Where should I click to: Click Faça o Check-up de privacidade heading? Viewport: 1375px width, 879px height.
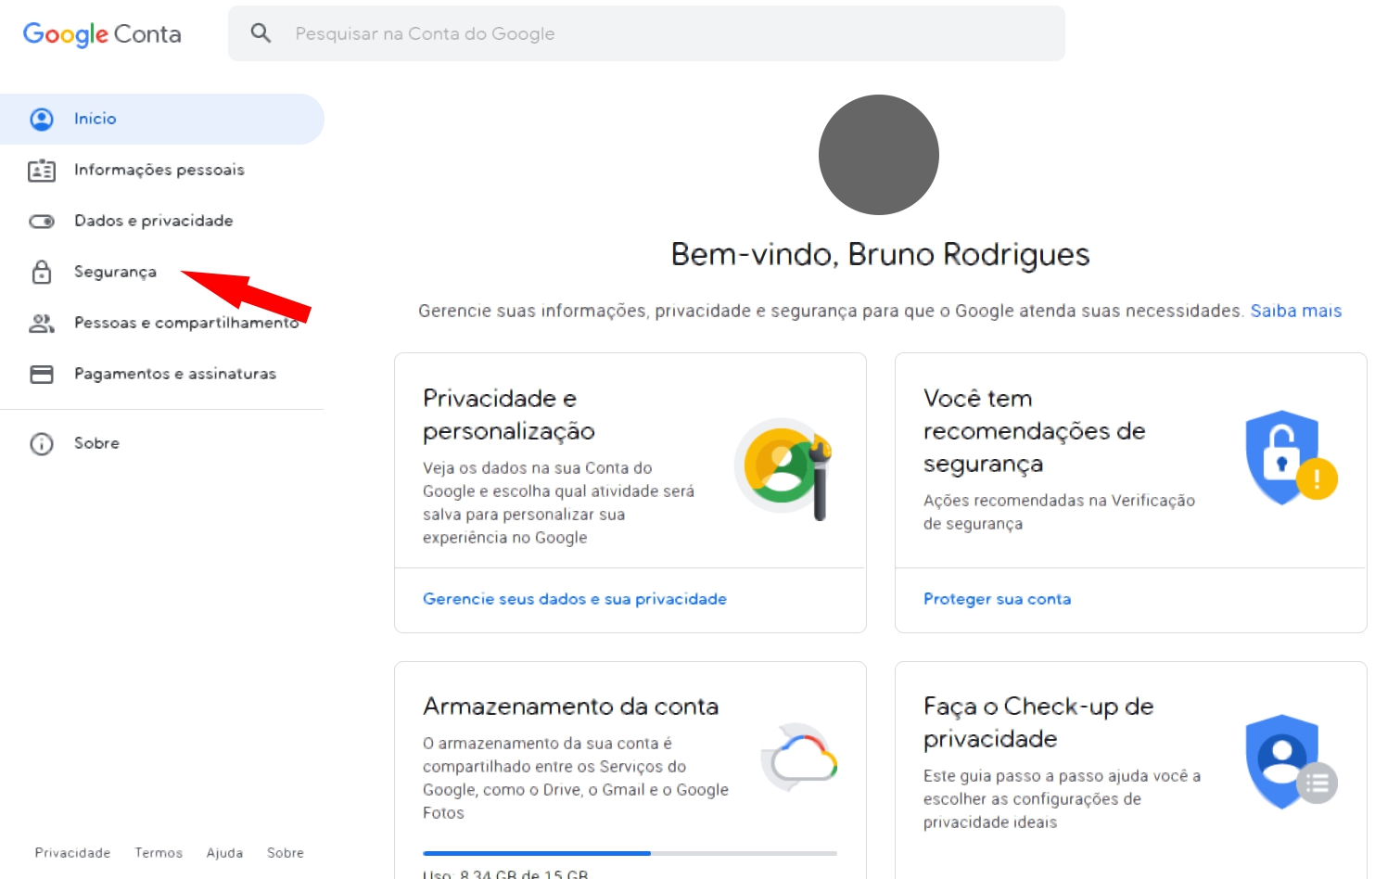pos(1038,722)
